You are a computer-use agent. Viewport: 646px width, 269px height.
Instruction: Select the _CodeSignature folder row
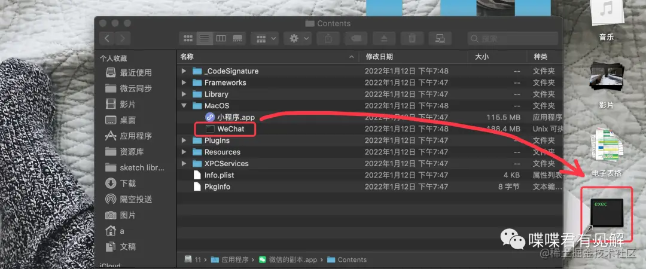click(370, 71)
